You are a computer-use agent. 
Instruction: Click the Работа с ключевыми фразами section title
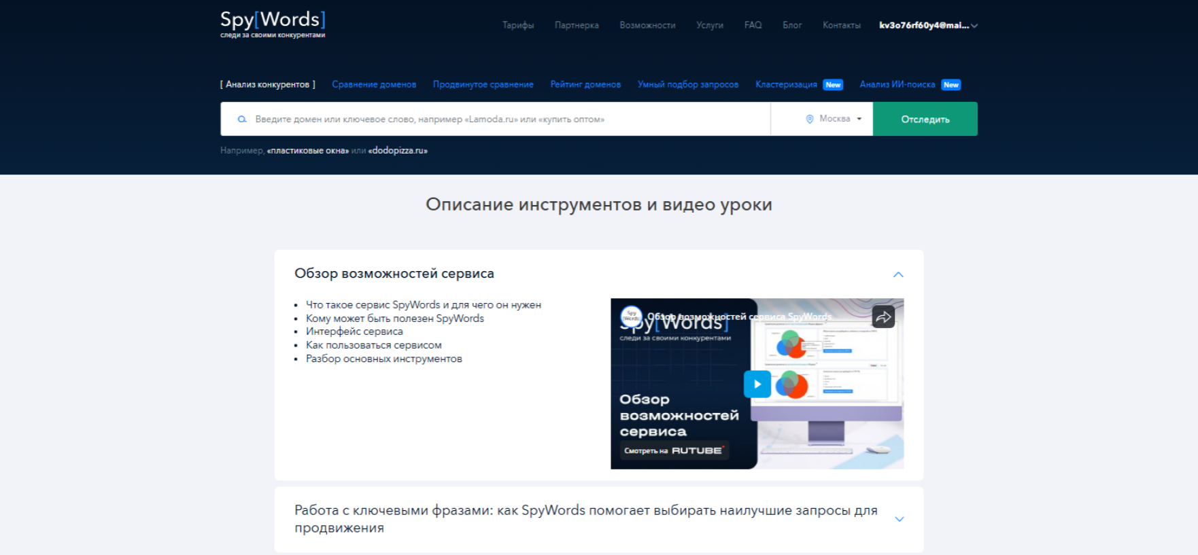click(586, 519)
